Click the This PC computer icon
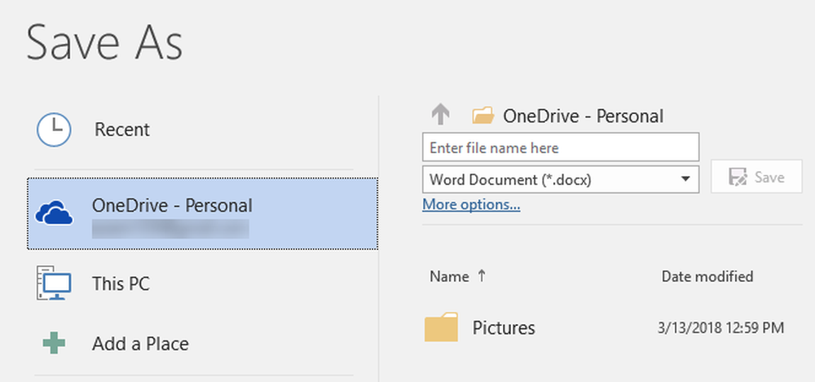This screenshot has height=382, width=815. pyautogui.click(x=54, y=283)
